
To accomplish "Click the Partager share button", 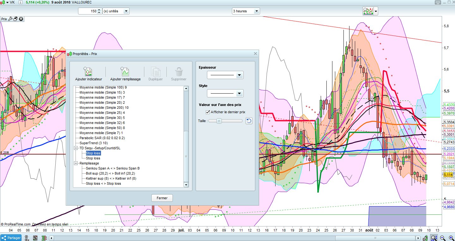I will [11, 238].
